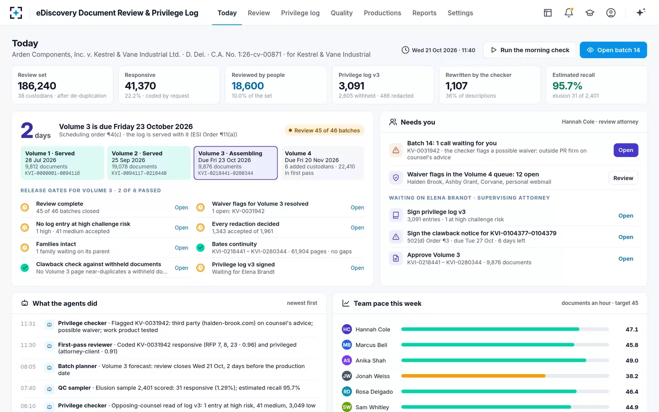Image resolution: width=659 pixels, height=412 pixels.
Task: Open notifications bell icon
Action: click(x=569, y=13)
